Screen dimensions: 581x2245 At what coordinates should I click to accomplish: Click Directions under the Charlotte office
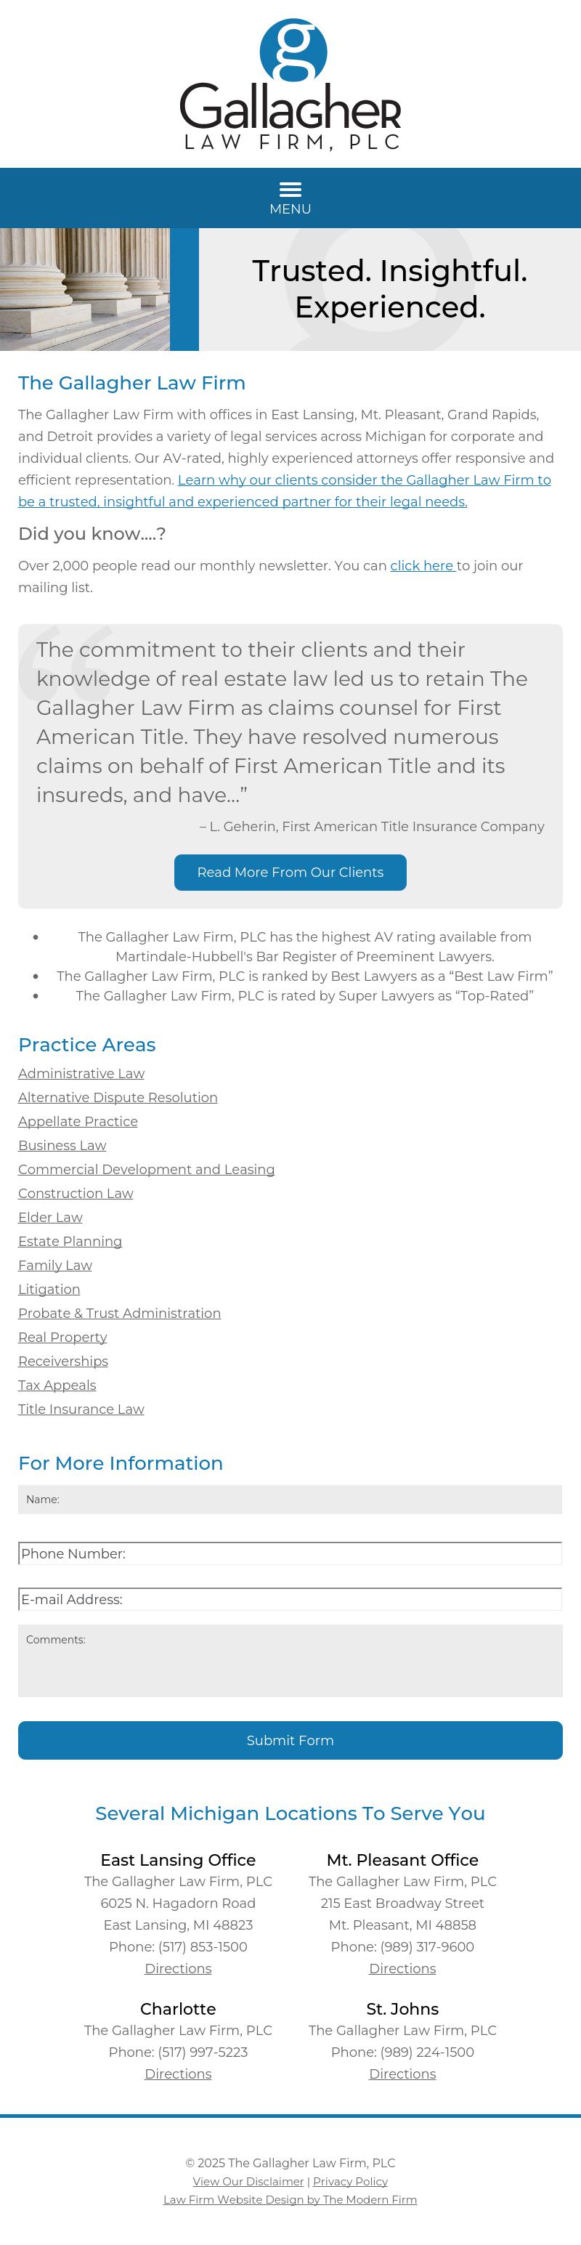pos(178,2074)
